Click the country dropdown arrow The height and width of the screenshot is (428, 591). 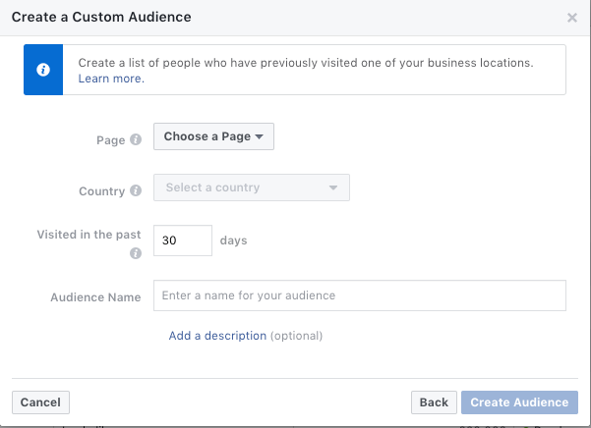point(332,187)
